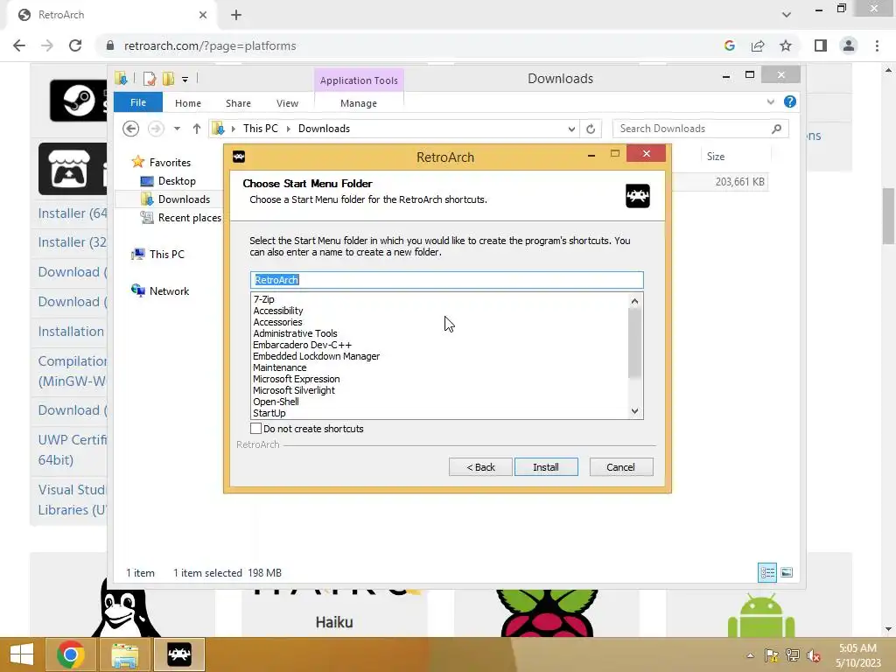Click the folder list scrollbar thumb
This screenshot has width=896, height=672.
[x=635, y=343]
